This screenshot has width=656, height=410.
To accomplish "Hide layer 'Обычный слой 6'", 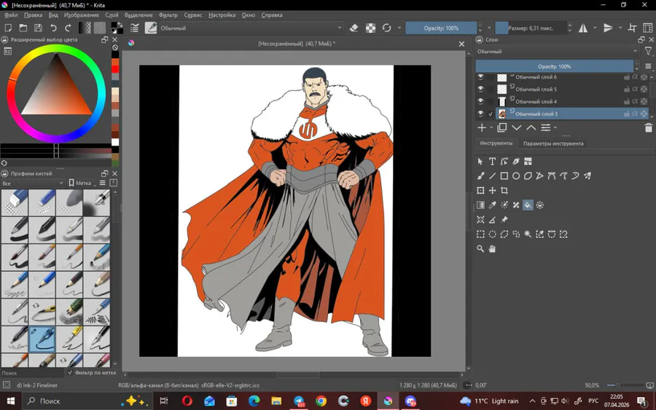I will (x=480, y=76).
